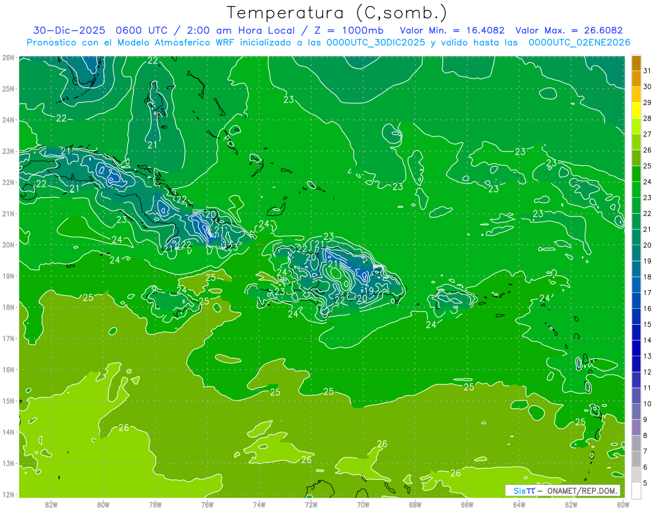Click the color bar value 31
The image size is (662, 512).
[x=647, y=71]
